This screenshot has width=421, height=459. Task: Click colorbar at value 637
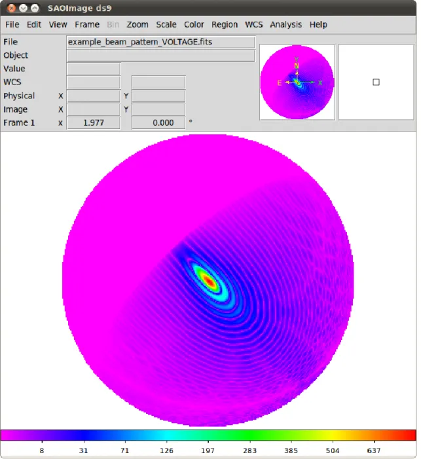click(x=374, y=435)
